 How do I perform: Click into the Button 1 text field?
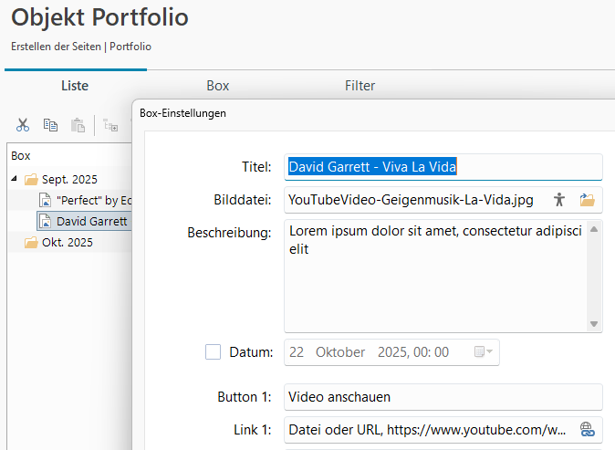pos(443,397)
